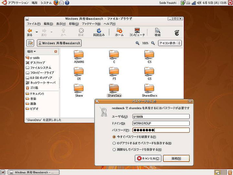The height and width of the screenshot is (175, 233).
Task: Go back using the 戻る arrow button
Action: pyautogui.click(x=30, y=32)
